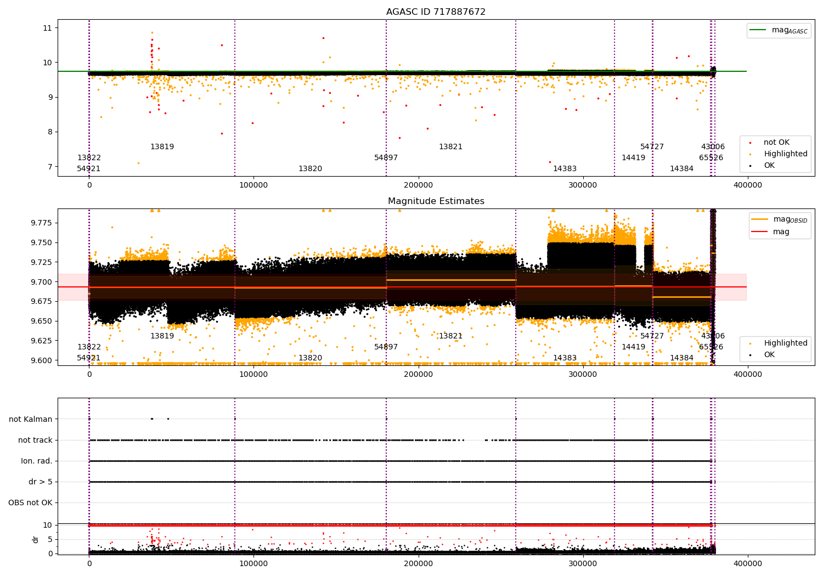This screenshot has width=823, height=576.
Task: Click the 'dr' axis label
Action: (x=36, y=539)
